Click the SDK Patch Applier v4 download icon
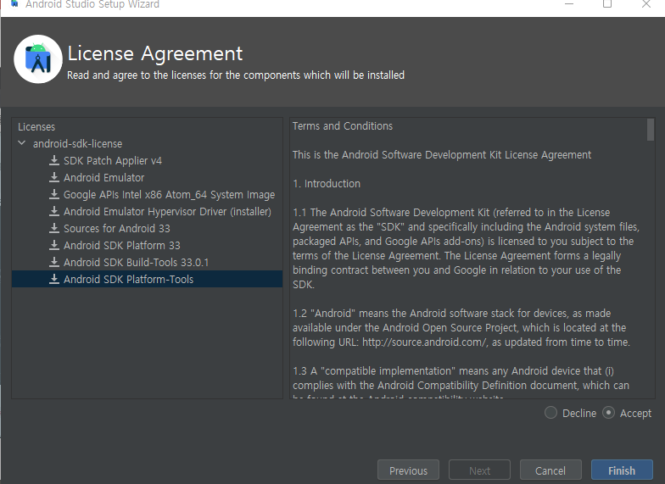This screenshot has width=665, height=484. tap(54, 161)
